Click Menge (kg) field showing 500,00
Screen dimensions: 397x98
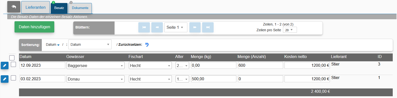click(x=214, y=79)
